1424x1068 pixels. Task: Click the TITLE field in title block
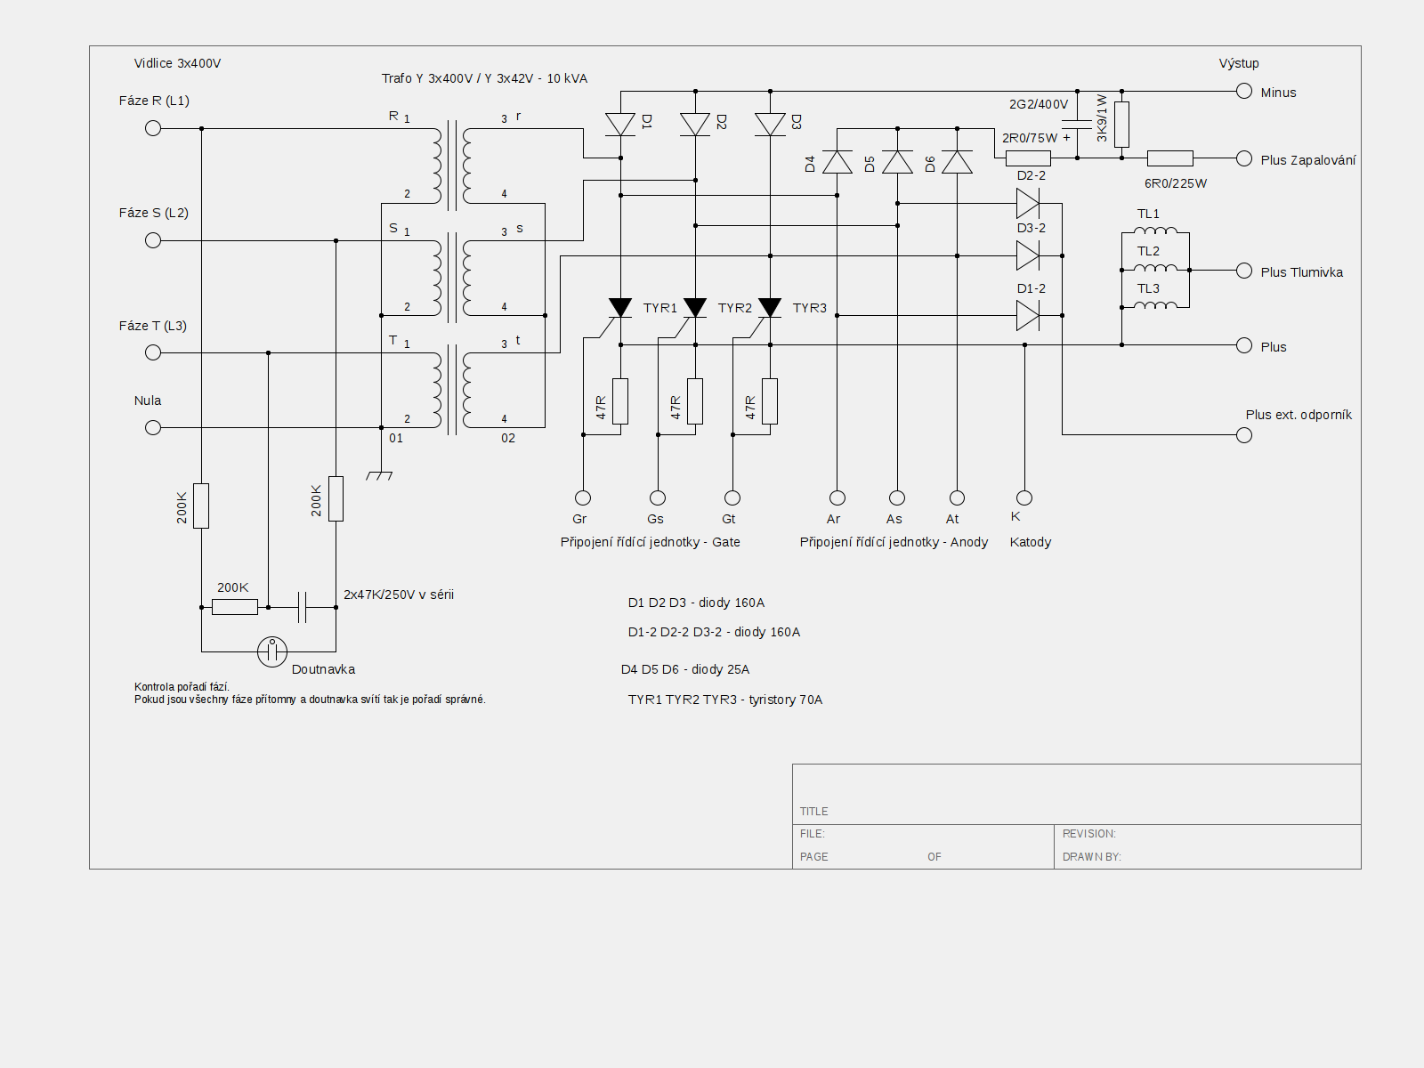pos(1077,794)
